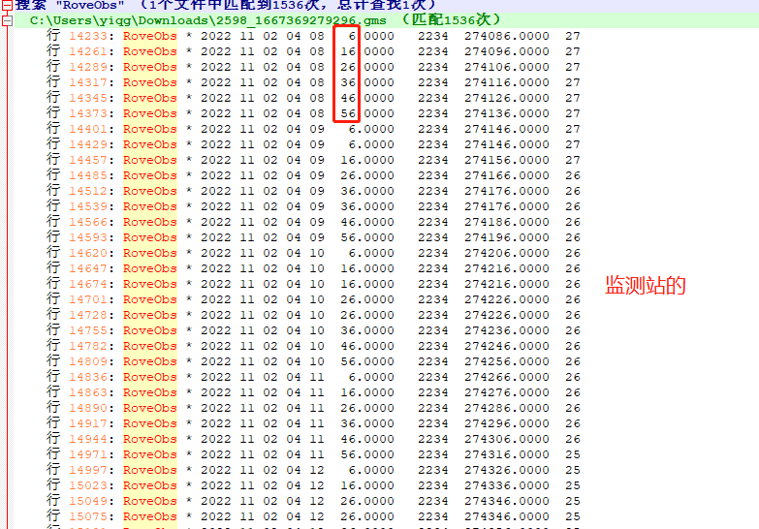
Task: Click the 274086.0000 value in line 14233
Action: 506,36
